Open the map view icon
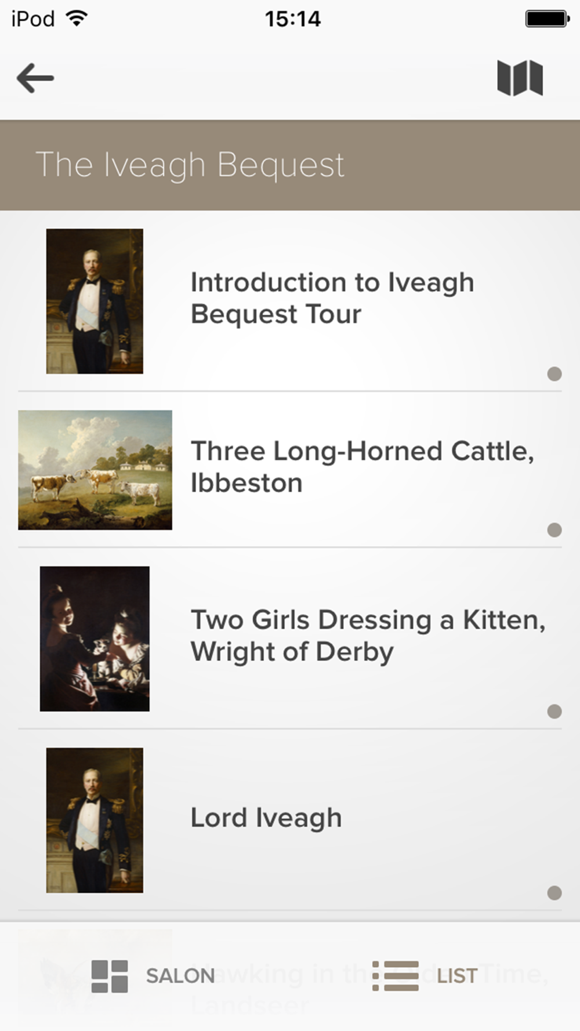The width and height of the screenshot is (580, 1031). 520,78
